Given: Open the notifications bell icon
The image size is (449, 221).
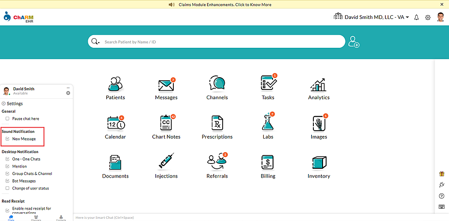Looking at the screenshot, I should (x=417, y=17).
